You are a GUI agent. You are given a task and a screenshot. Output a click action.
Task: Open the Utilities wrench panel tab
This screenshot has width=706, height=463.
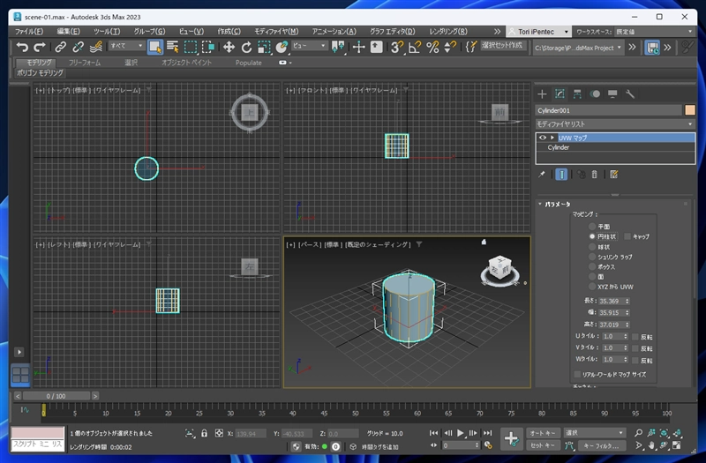pos(630,94)
